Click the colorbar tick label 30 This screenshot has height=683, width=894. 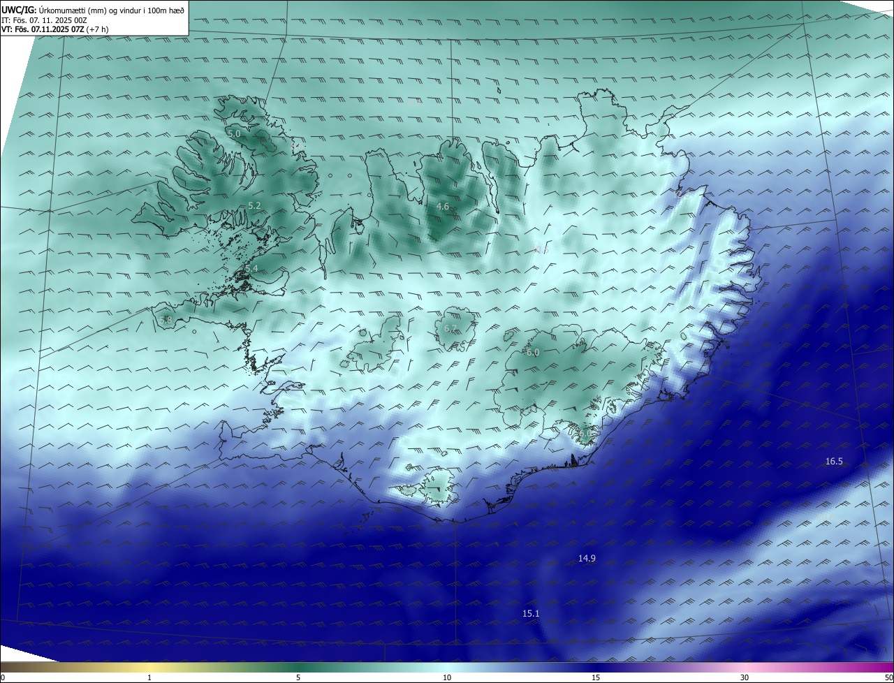point(745,677)
